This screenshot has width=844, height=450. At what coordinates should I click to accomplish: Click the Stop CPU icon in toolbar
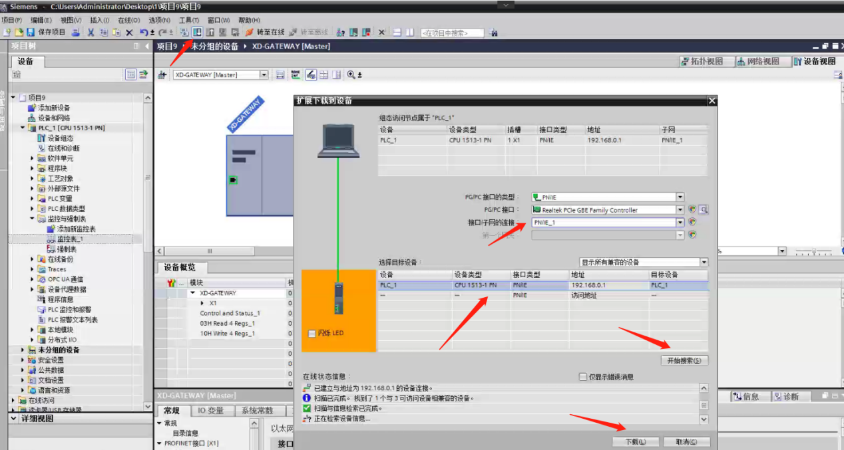click(366, 32)
